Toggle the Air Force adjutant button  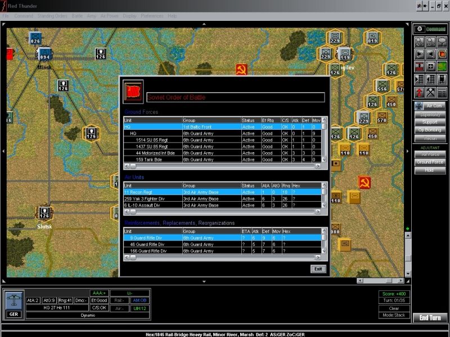[430, 154]
